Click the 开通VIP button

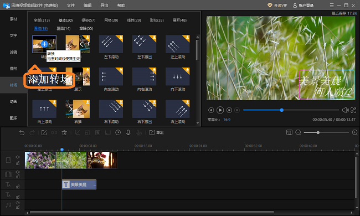pyautogui.click(x=277, y=6)
